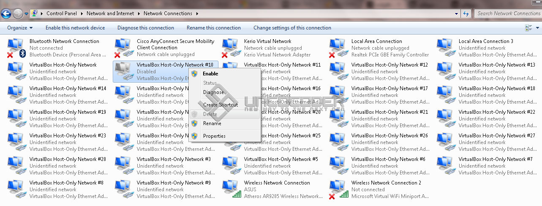This screenshot has width=542, height=206.
Task: Select VirtualBox Host-Only Network #12 icon
Action: pos(338,72)
